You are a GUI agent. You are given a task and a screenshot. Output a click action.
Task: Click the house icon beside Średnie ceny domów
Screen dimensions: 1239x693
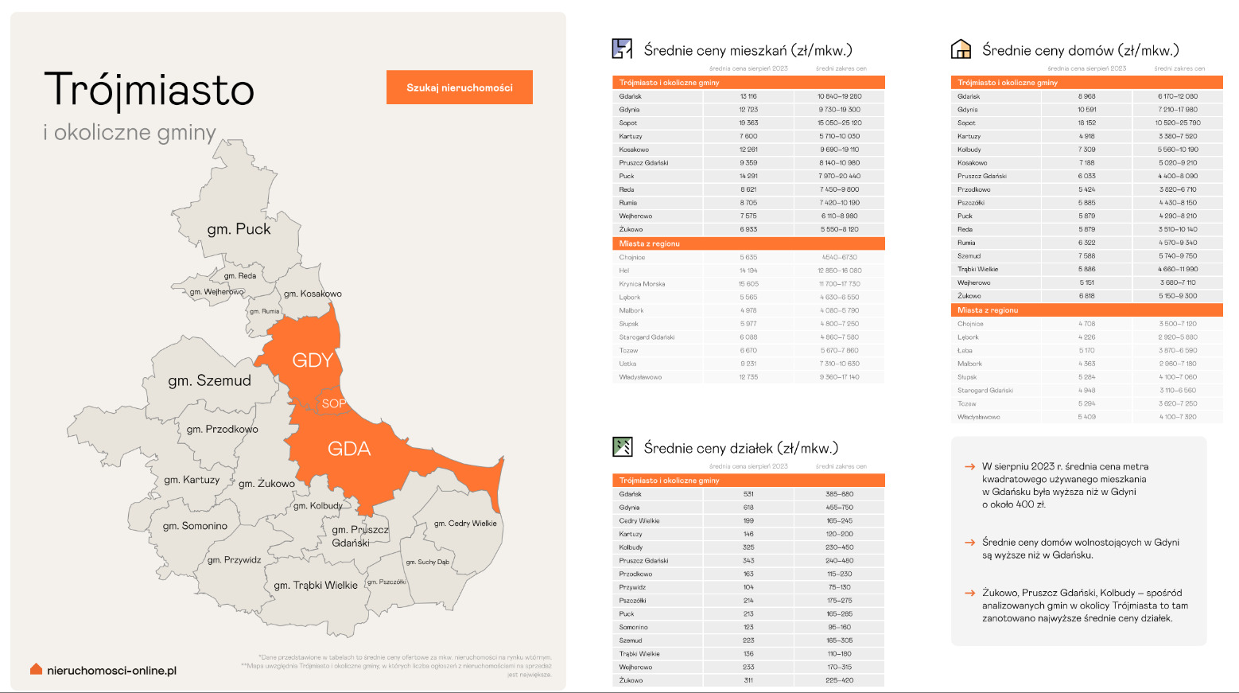click(x=961, y=49)
